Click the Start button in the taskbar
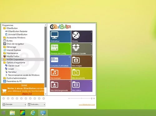 coord(3,113)
